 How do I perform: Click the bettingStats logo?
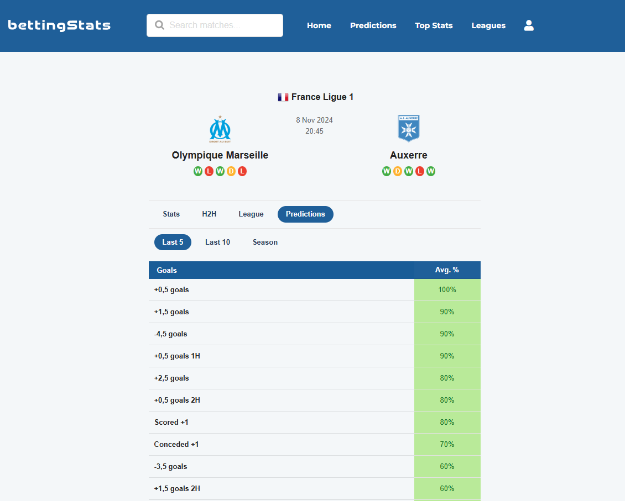coord(59,25)
